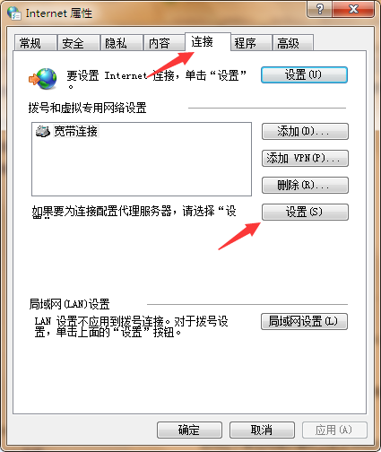Click the 删除(R)... button
This screenshot has height=452, width=381.
(x=305, y=185)
